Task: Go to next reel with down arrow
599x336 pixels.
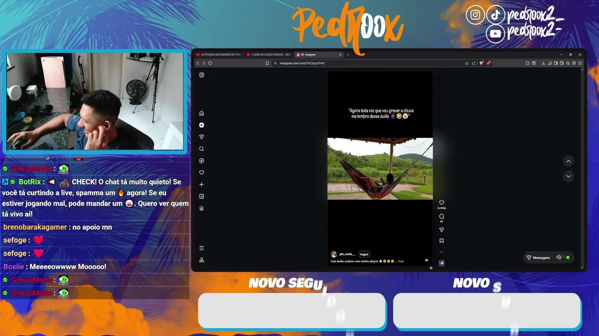Action: point(569,176)
